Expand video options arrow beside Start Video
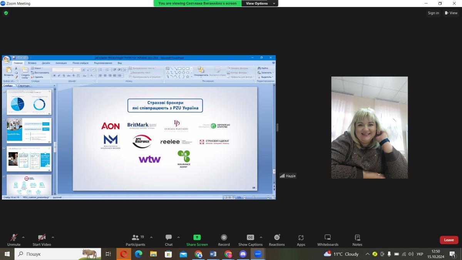Image resolution: width=462 pixels, height=260 pixels. click(x=53, y=237)
